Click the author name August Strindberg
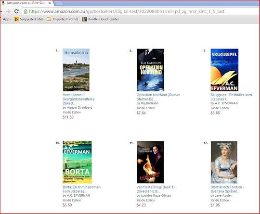This screenshot has height=214, width=260. point(79,108)
